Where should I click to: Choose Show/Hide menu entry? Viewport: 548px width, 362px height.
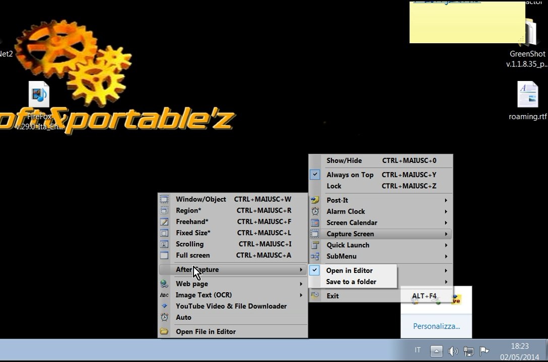click(381, 160)
